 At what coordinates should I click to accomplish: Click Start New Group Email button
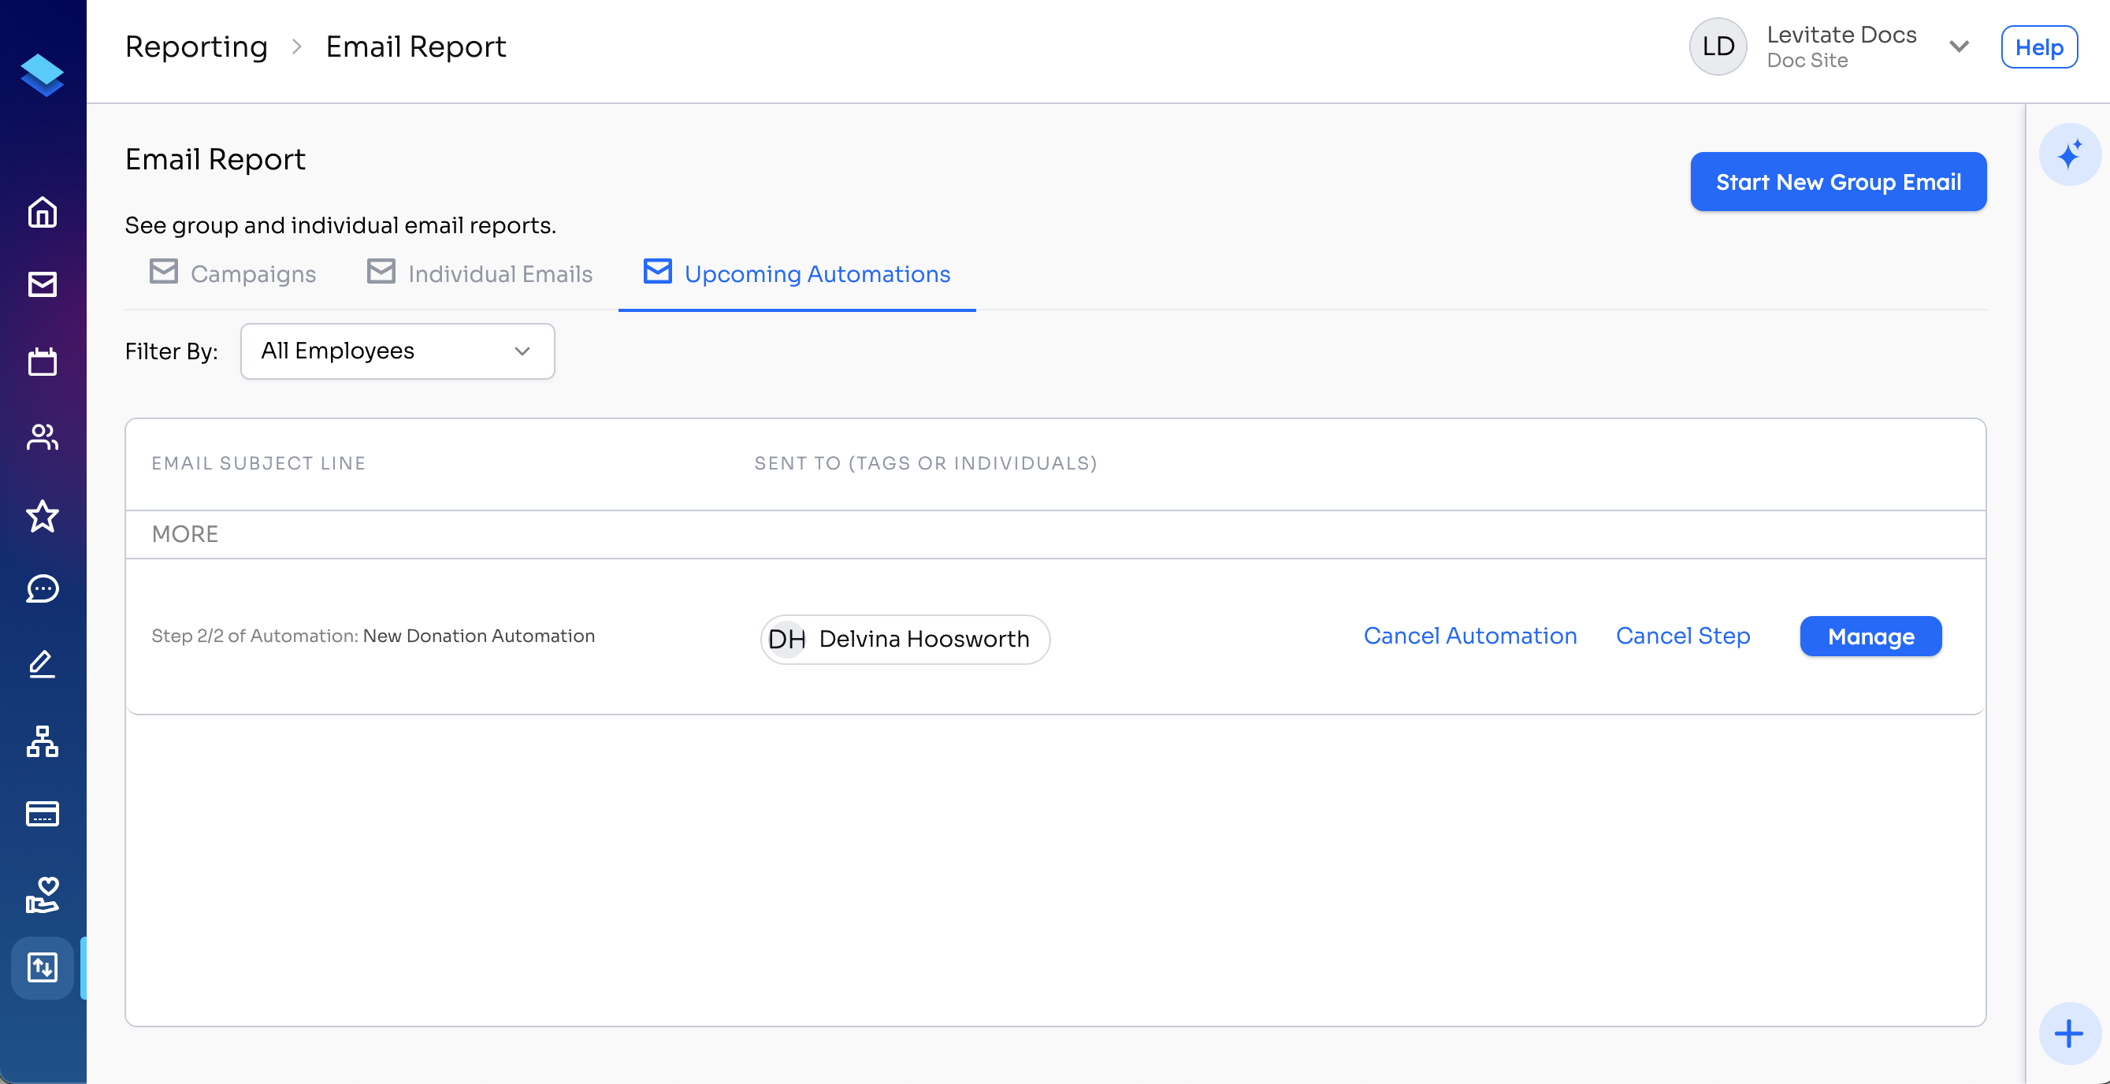pos(1838,182)
